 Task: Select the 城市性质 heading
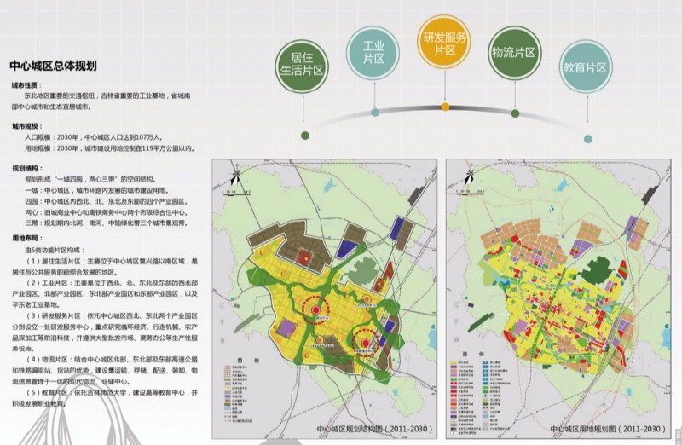point(25,86)
